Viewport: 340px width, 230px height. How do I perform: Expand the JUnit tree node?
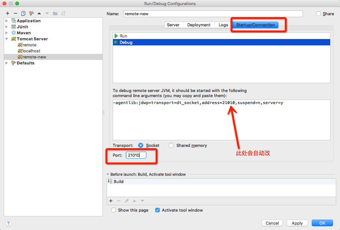tap(7, 27)
